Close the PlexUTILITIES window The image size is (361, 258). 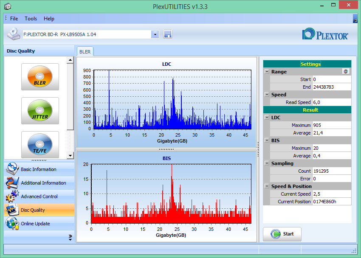coord(348,5)
